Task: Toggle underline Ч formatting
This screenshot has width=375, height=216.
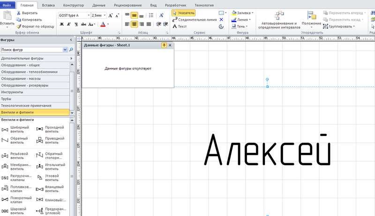Action: (76, 24)
